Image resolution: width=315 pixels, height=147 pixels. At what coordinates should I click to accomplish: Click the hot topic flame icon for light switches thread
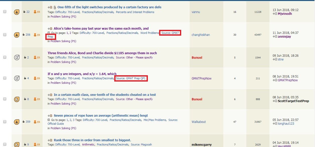point(17,12)
